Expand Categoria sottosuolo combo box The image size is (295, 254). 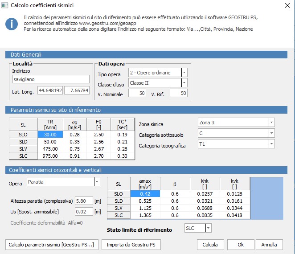click(271, 133)
